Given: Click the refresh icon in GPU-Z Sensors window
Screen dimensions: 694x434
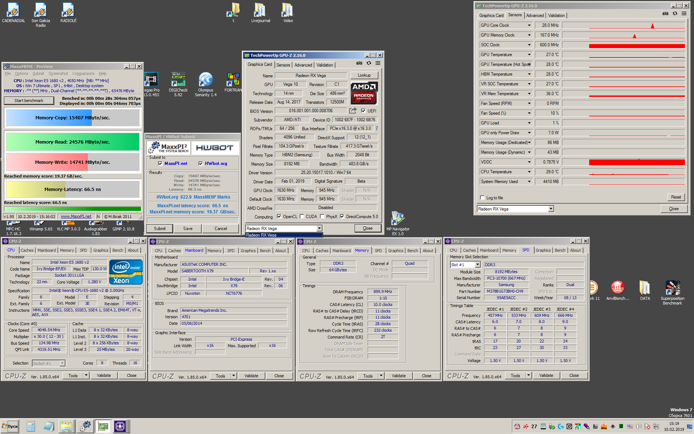Looking at the screenshot, I should click(x=675, y=13).
